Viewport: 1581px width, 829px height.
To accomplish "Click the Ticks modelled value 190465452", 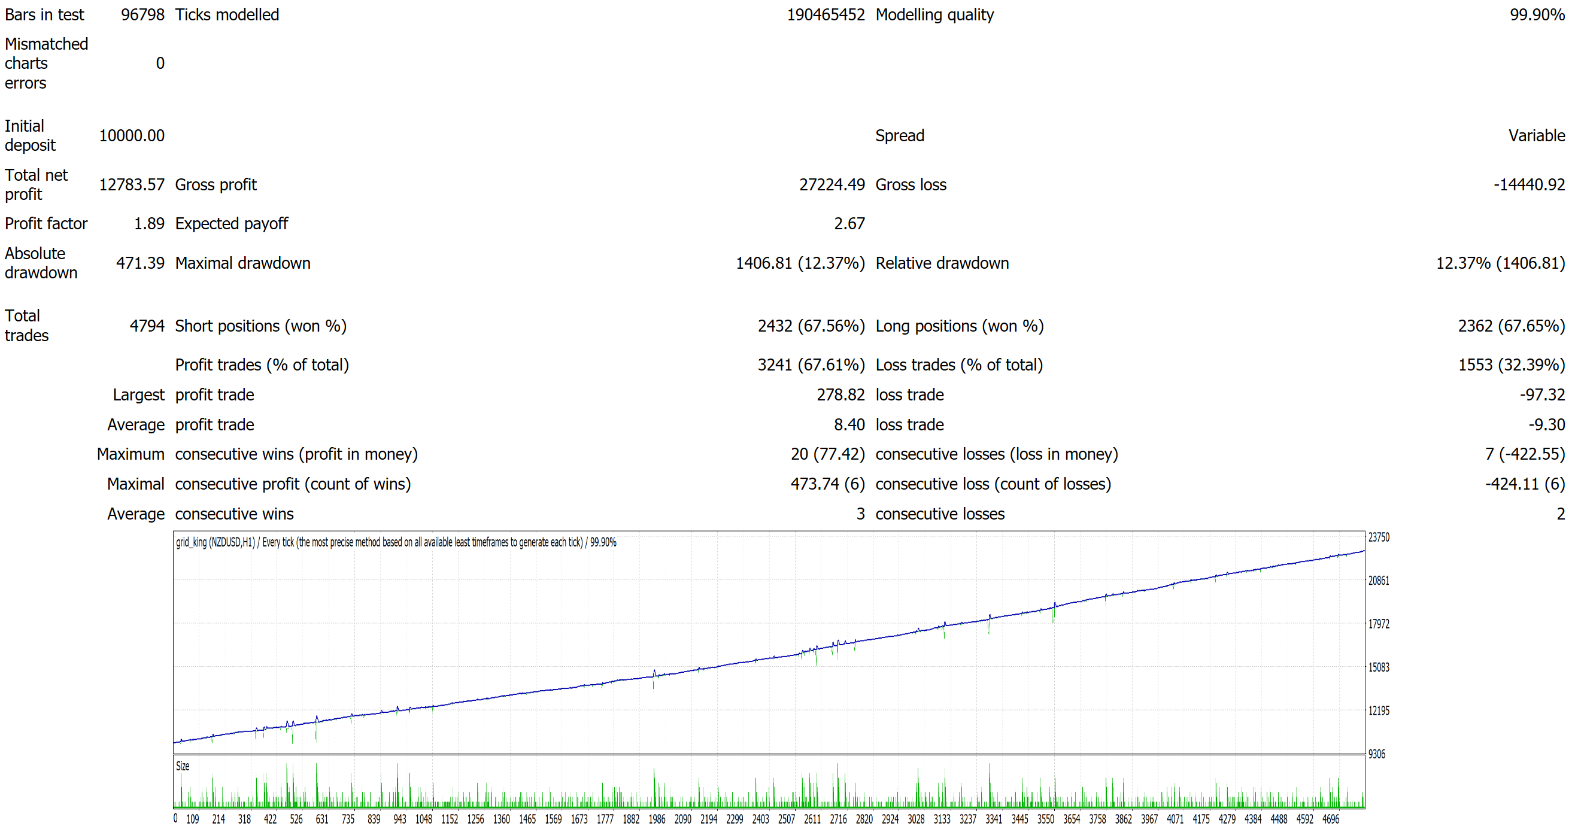I will tap(826, 15).
